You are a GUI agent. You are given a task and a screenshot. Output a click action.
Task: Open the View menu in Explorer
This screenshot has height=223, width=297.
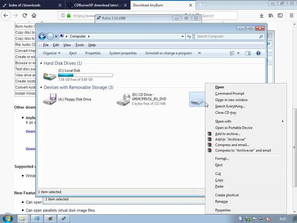pos(67,45)
